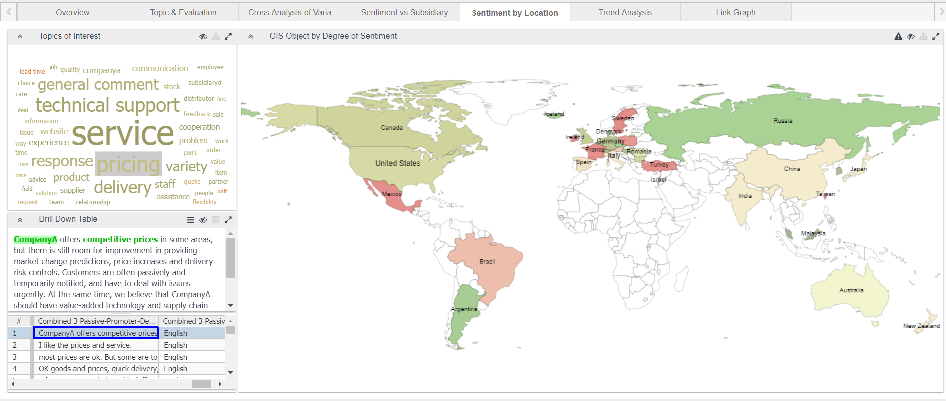The image size is (946, 401).
Task: Select row 'CompanyA offers competitive prices'
Action: [x=96, y=333]
